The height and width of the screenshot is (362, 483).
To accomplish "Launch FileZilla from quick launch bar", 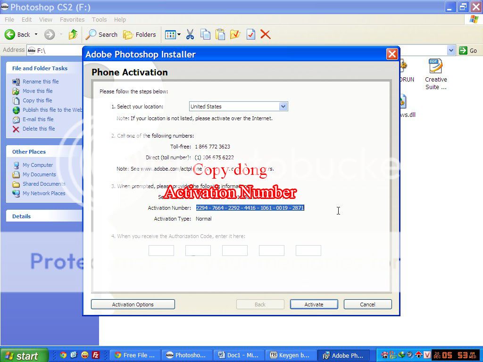I will point(96,355).
